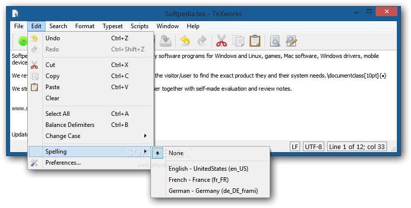The height and width of the screenshot is (208, 411).
Task: Minimize the TeXworks window
Action: pyautogui.click(x=356, y=13)
